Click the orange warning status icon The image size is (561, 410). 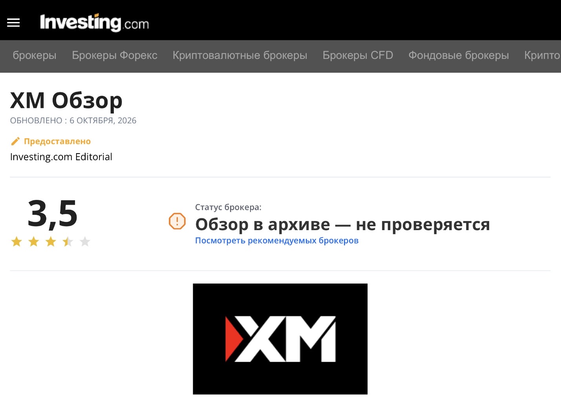(x=177, y=221)
